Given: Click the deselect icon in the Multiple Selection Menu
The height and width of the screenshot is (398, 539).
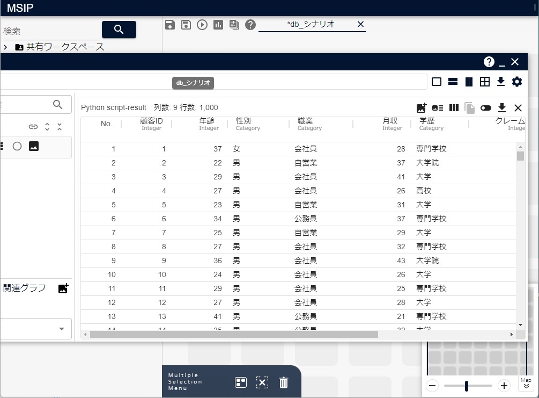Looking at the screenshot, I should (x=262, y=382).
